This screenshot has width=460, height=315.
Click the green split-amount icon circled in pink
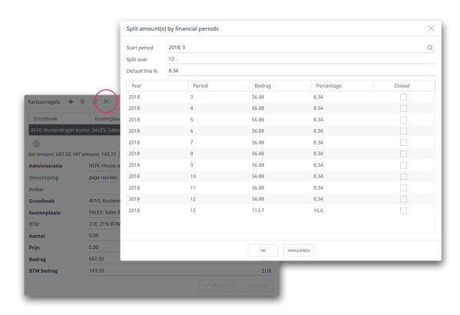(x=106, y=101)
